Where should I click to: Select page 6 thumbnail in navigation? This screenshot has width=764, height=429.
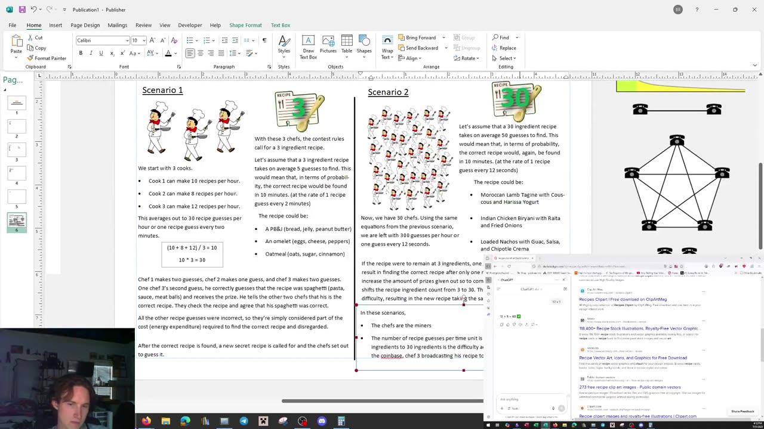click(17, 221)
